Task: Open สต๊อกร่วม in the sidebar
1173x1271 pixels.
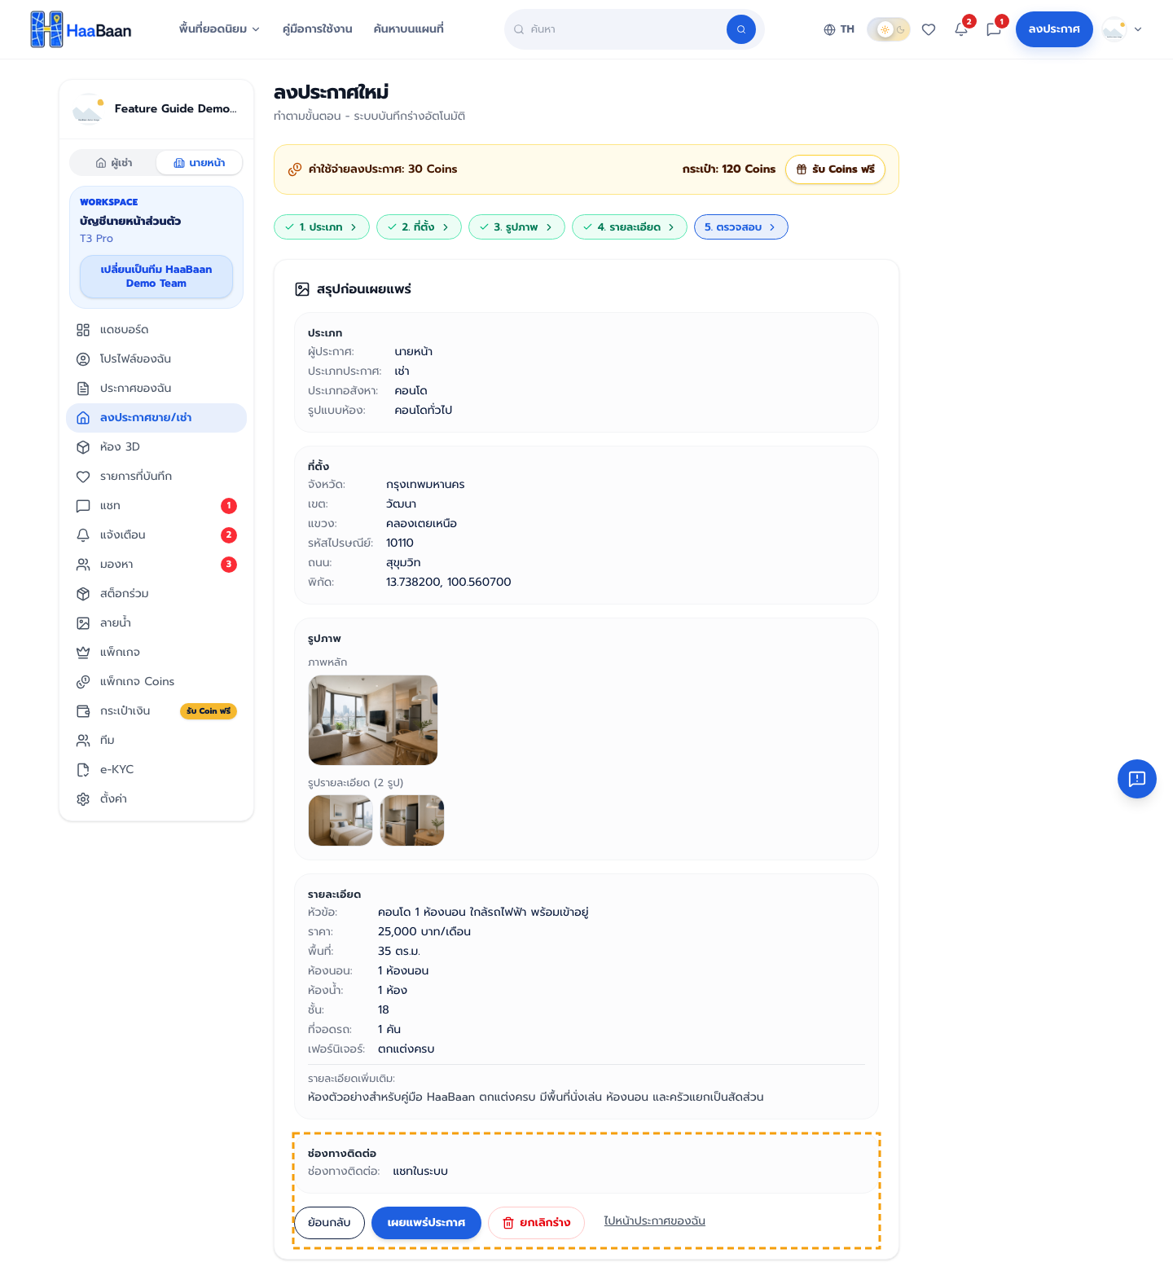Action: 156,594
